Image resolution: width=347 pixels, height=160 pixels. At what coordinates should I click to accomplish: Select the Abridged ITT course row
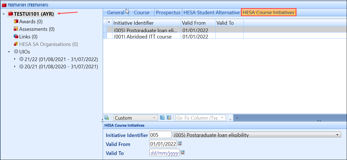pyautogui.click(x=146, y=36)
